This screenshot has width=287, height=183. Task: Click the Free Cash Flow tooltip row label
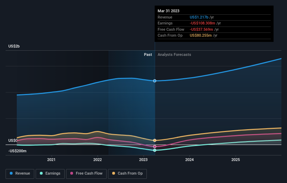click(x=171, y=29)
